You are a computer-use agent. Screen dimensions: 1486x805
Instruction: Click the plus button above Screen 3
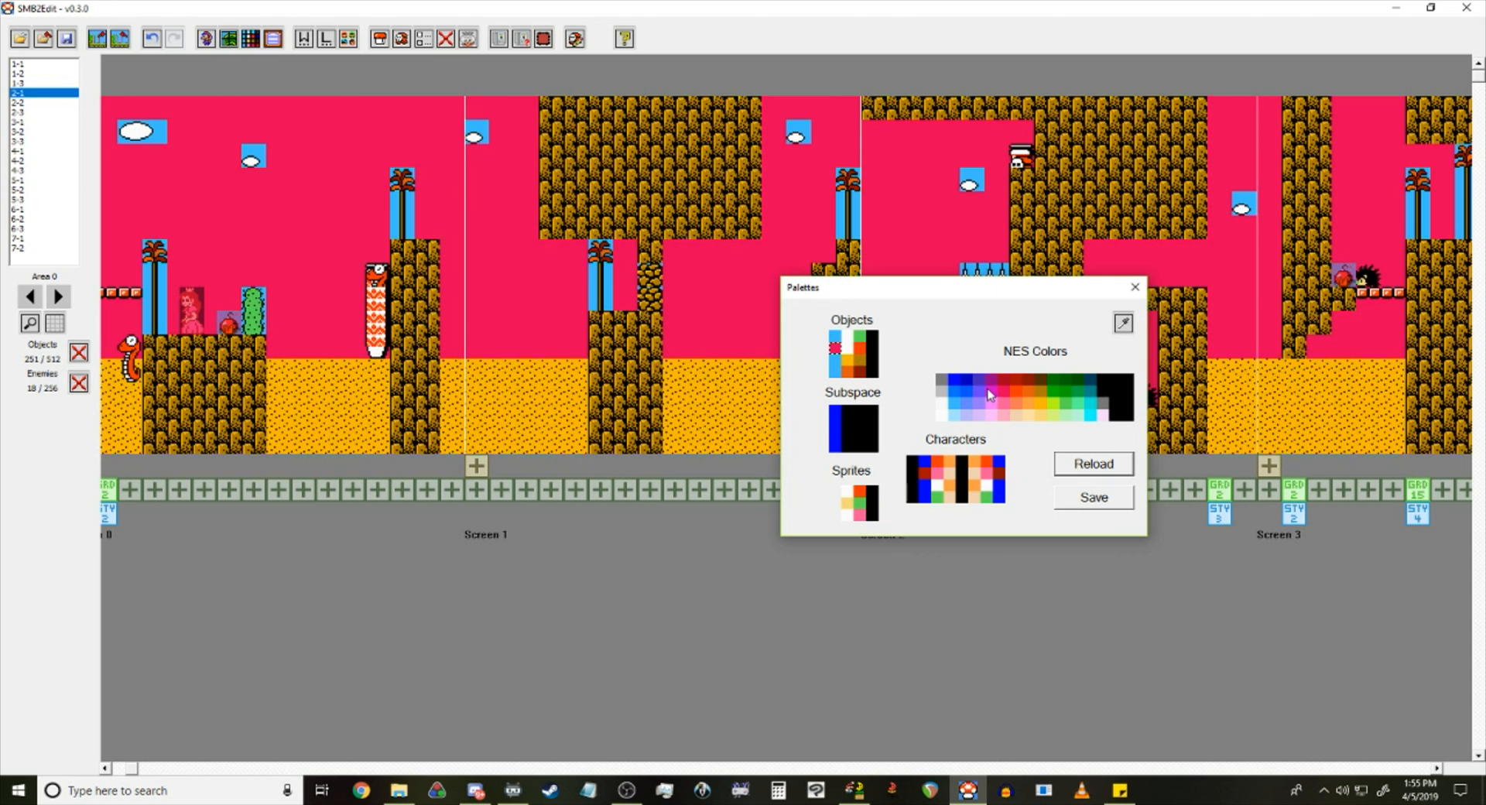coord(1269,465)
